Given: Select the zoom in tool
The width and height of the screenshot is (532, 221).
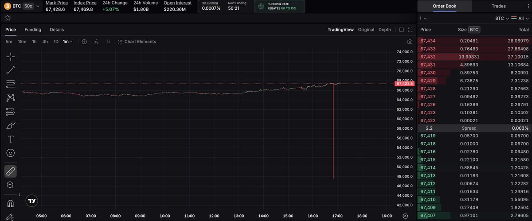Looking at the screenshot, I should (x=11, y=185).
